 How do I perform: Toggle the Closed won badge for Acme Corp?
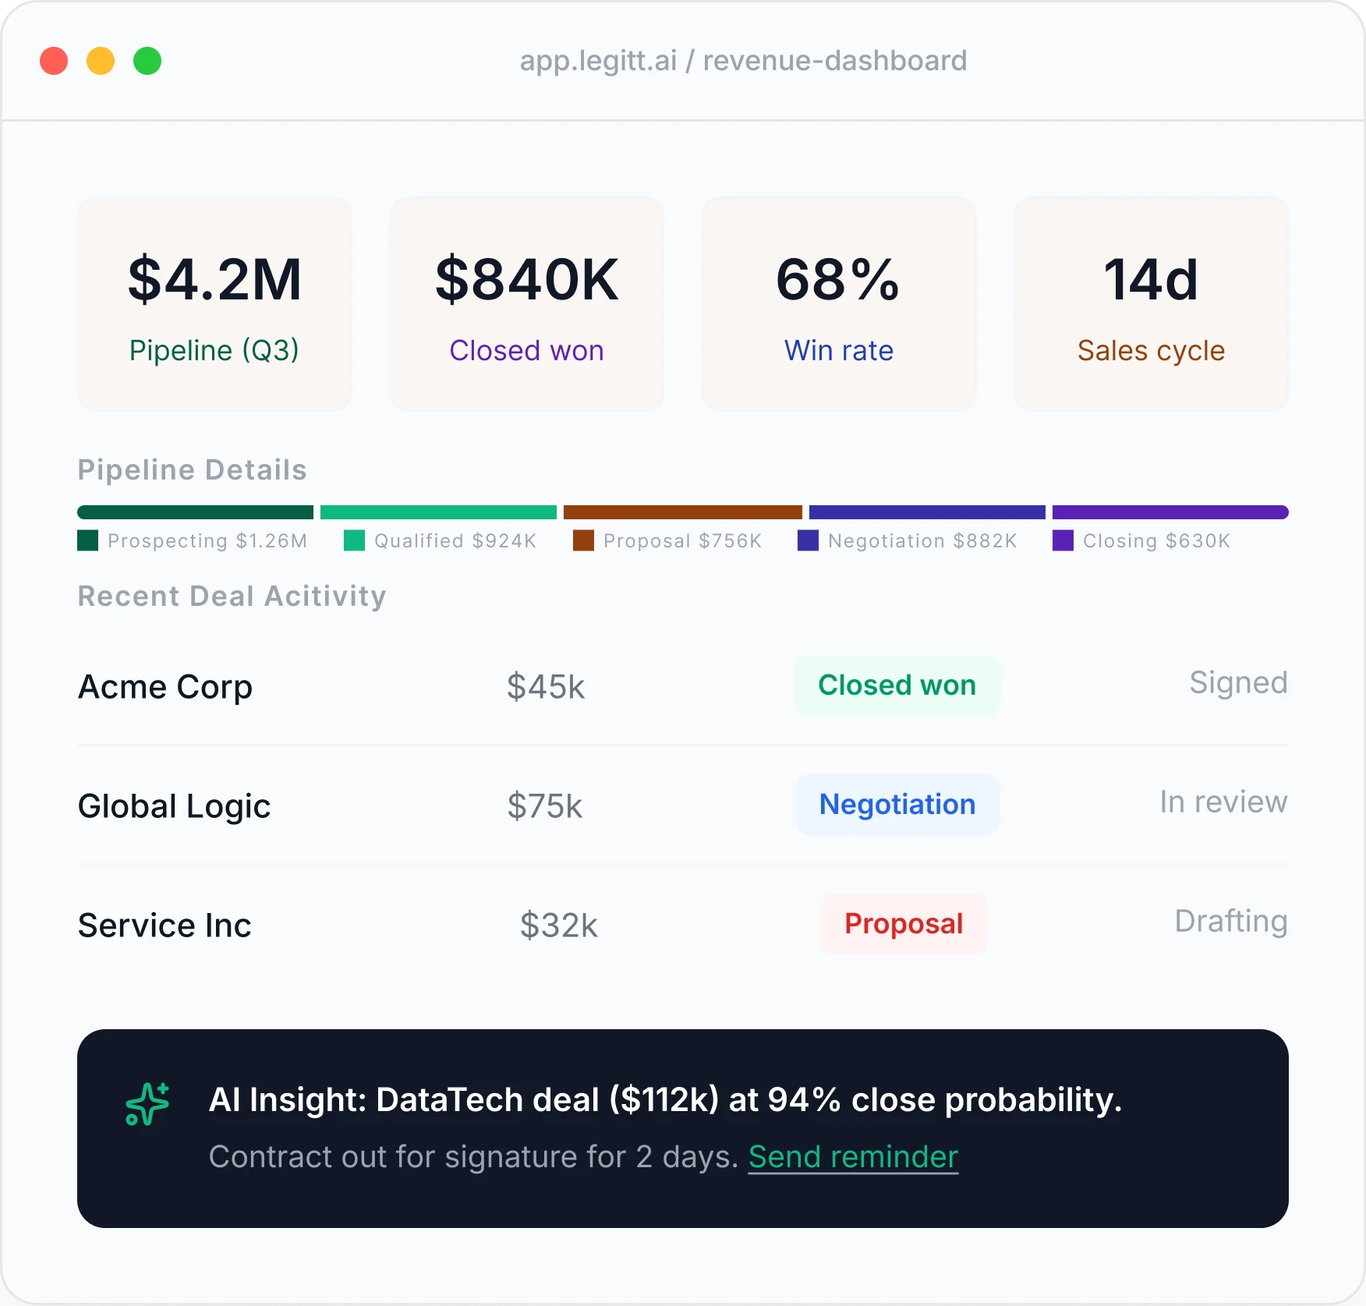[897, 685]
